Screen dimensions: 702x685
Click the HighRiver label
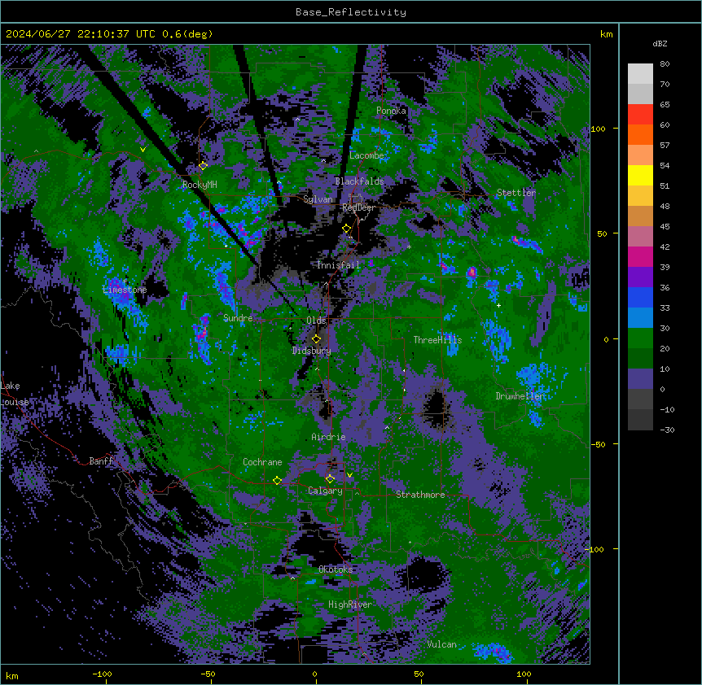click(350, 604)
